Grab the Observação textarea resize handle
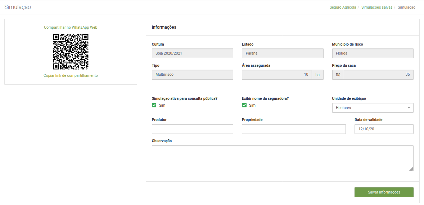Screen dimensions: 424x205 coord(411,169)
